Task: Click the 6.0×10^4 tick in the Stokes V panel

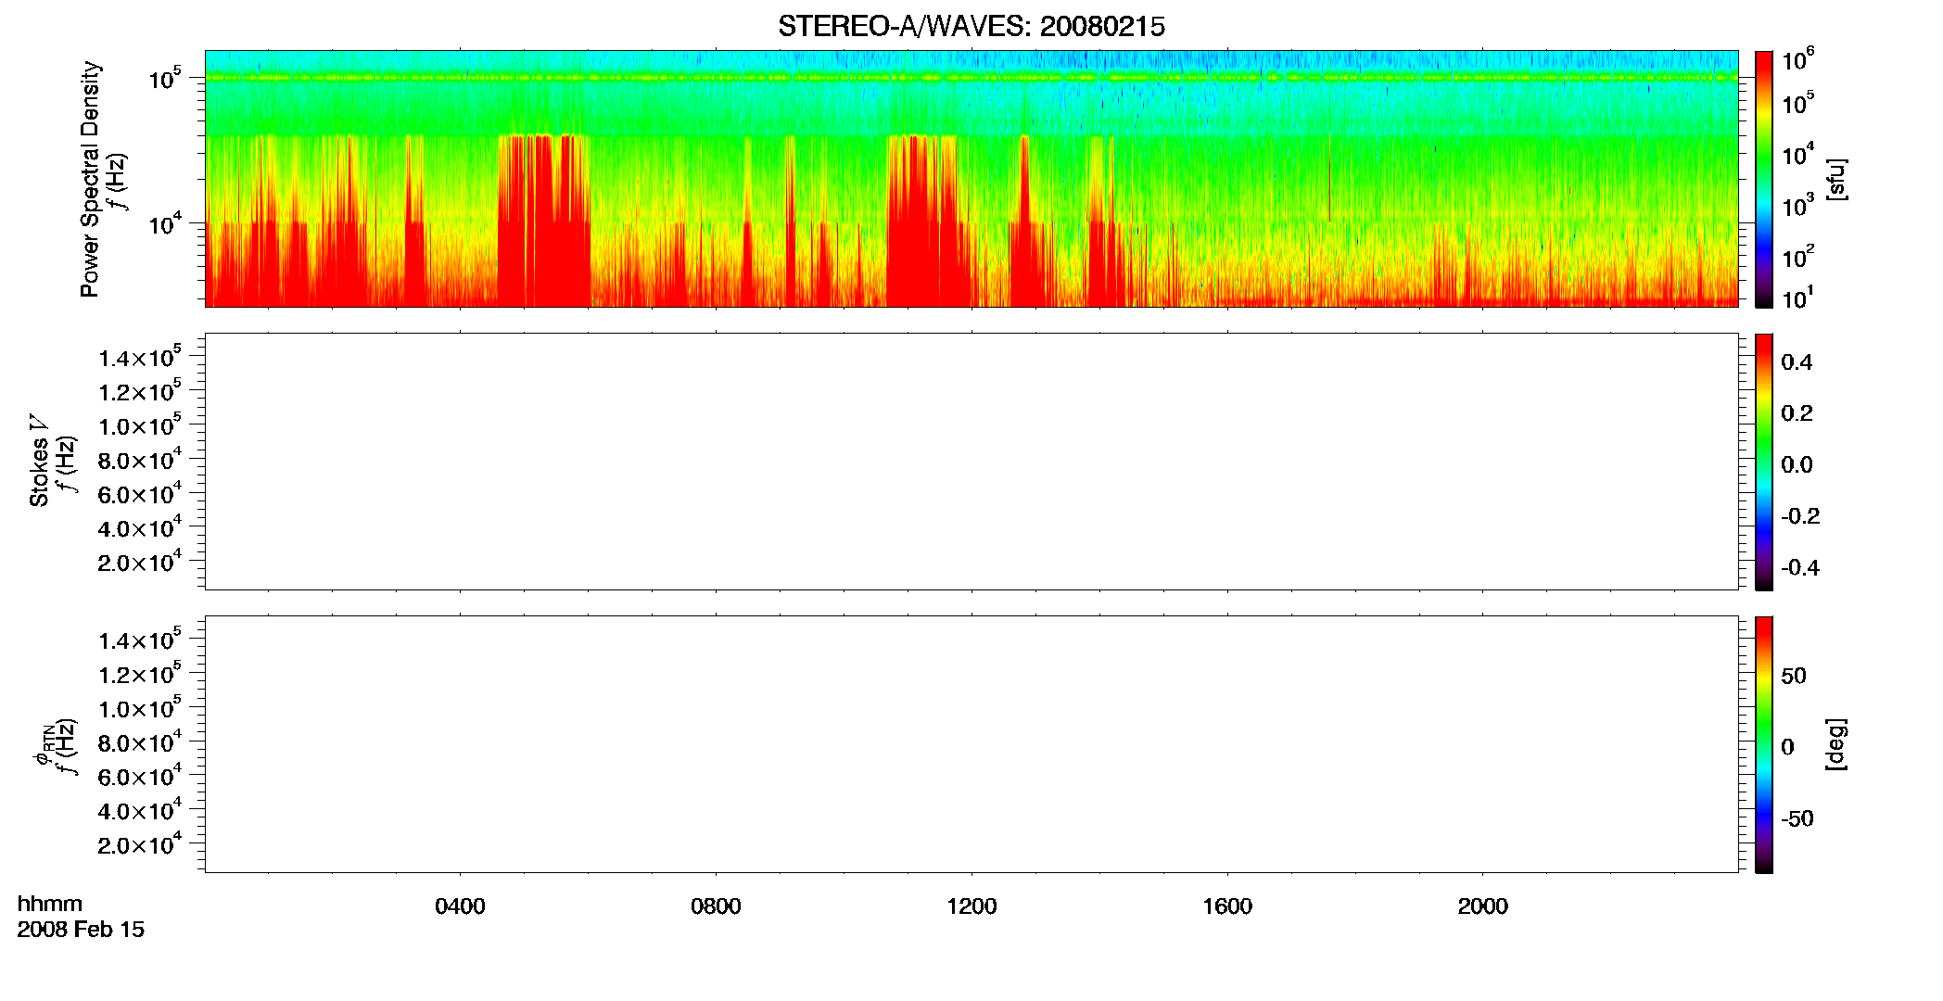Action: pyautogui.click(x=140, y=494)
